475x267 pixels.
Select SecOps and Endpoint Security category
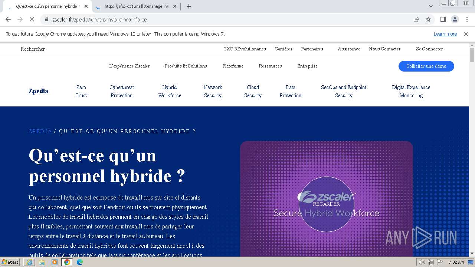[x=344, y=91]
